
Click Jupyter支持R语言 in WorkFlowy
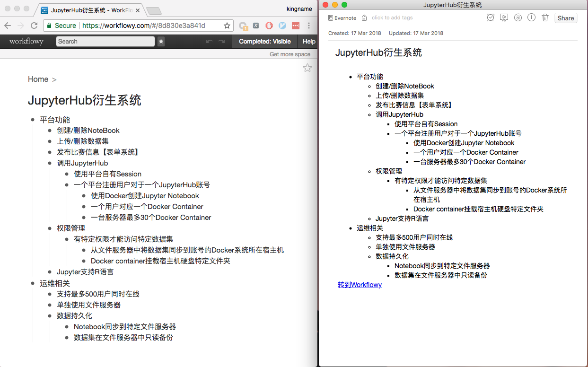pyautogui.click(x=85, y=272)
